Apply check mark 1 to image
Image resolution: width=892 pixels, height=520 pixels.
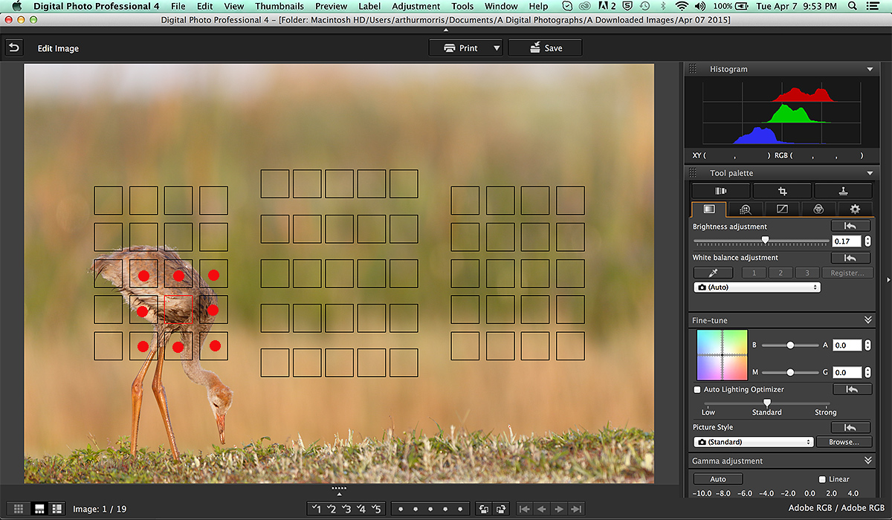click(316, 509)
